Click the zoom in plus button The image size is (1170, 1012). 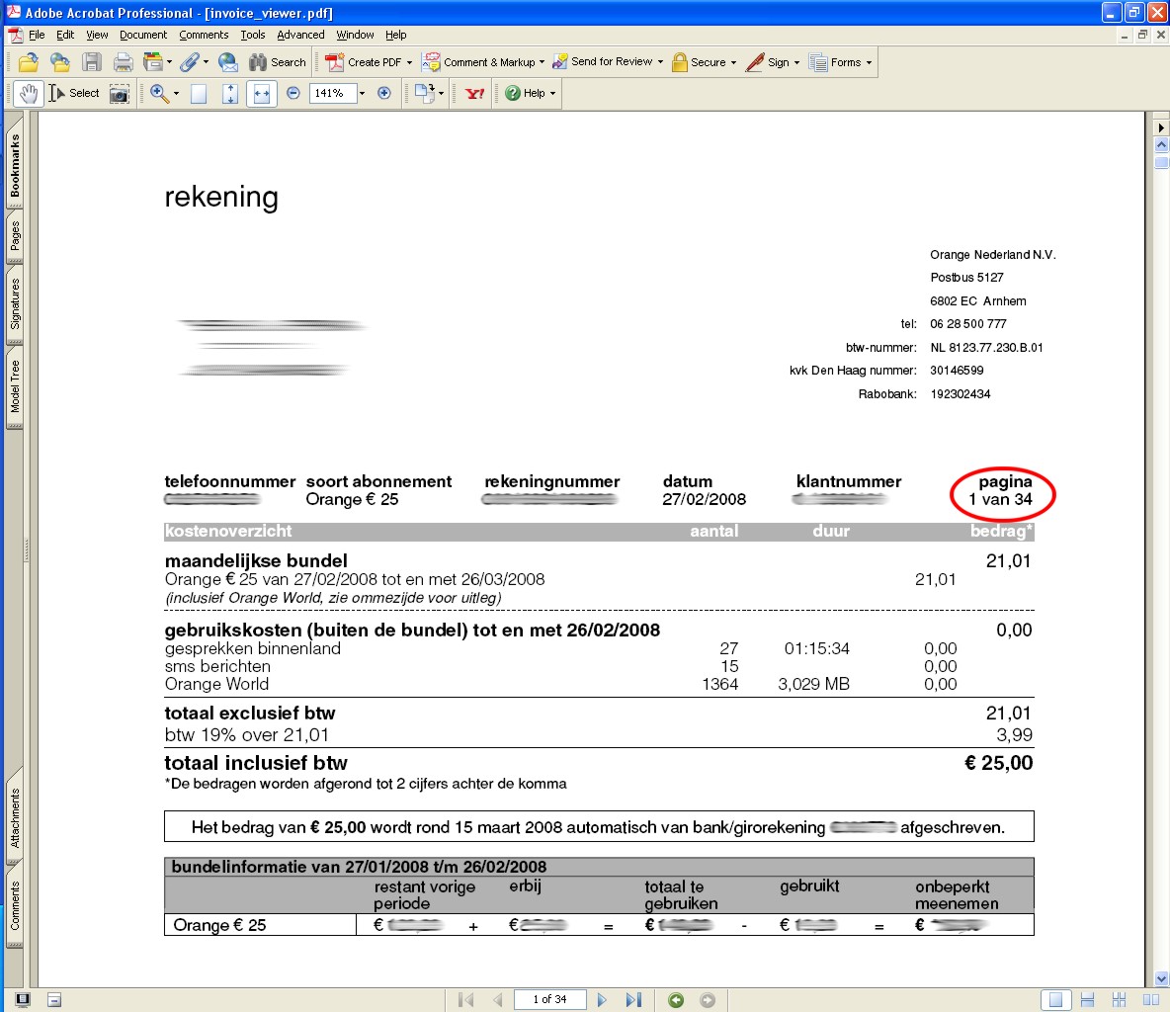click(384, 93)
